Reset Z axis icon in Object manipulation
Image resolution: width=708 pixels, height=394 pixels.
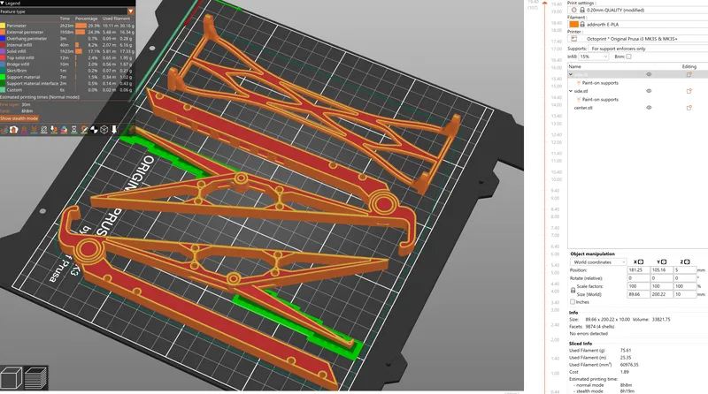(x=687, y=261)
